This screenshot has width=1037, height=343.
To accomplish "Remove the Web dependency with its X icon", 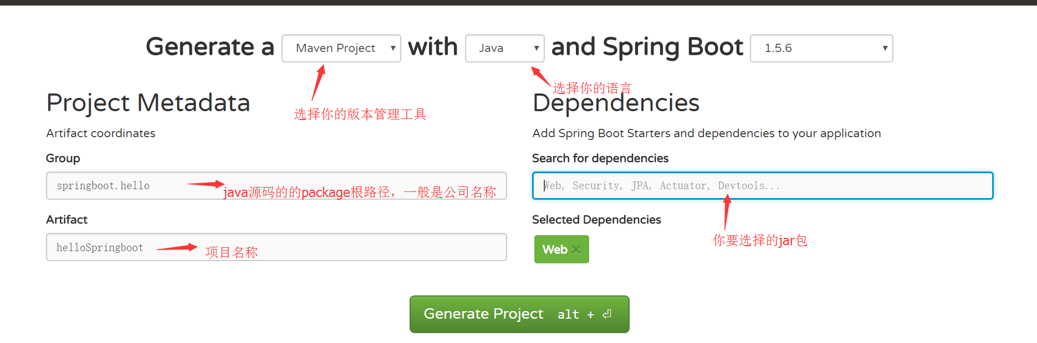I will pos(576,250).
